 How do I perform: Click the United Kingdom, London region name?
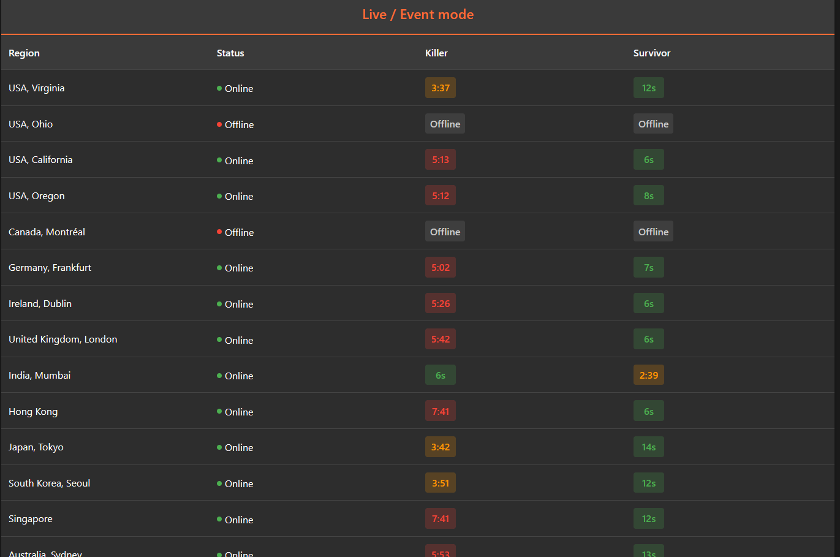(62, 339)
